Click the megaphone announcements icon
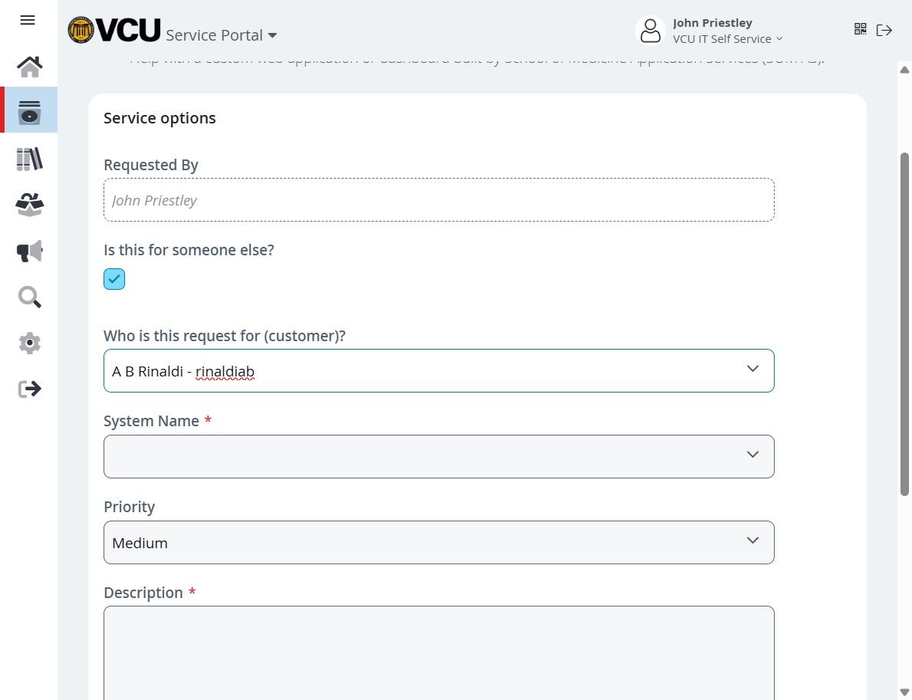 pyautogui.click(x=29, y=251)
